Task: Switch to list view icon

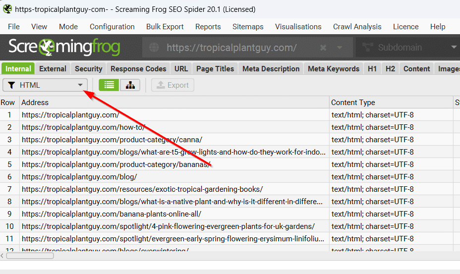Action: pos(109,85)
